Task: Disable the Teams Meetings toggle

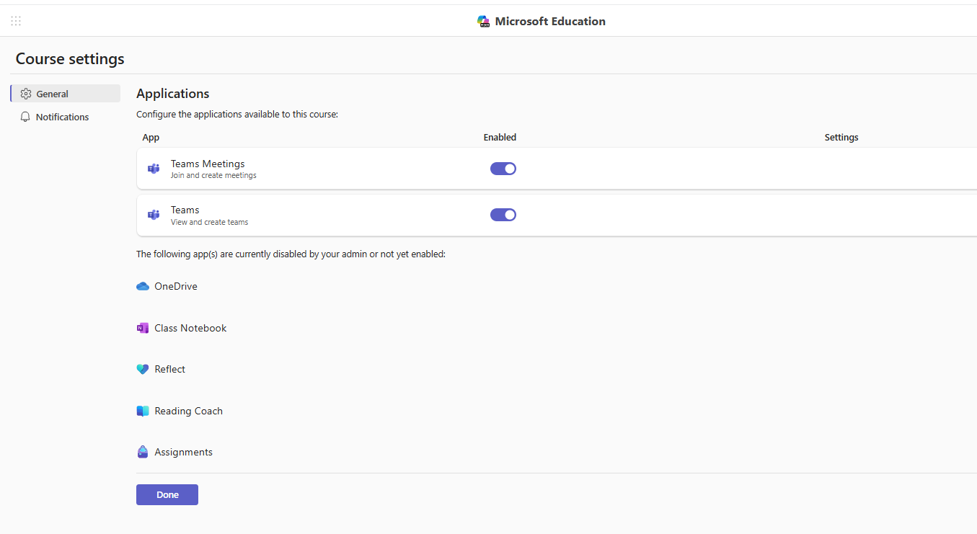Action: 503,168
